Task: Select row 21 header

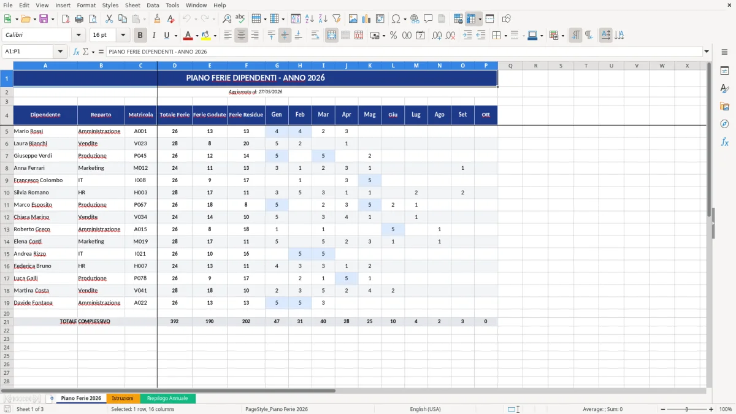Action: (x=7, y=321)
